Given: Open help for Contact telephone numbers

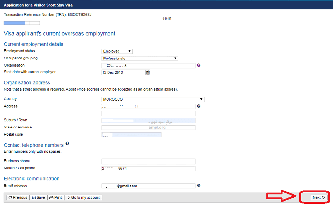Looking at the screenshot, I should pos(67,143).
